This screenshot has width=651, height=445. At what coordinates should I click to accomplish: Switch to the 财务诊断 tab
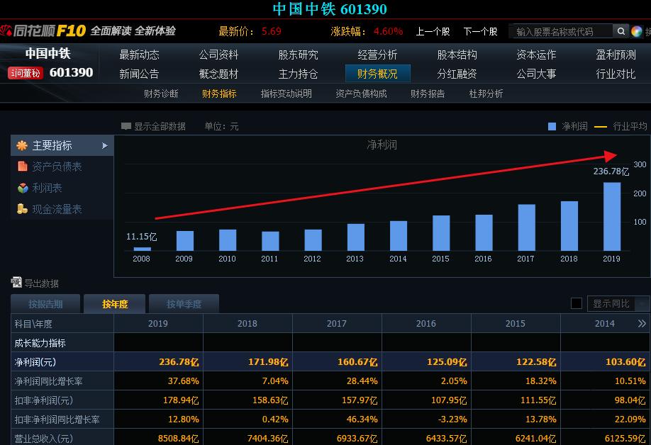click(162, 93)
